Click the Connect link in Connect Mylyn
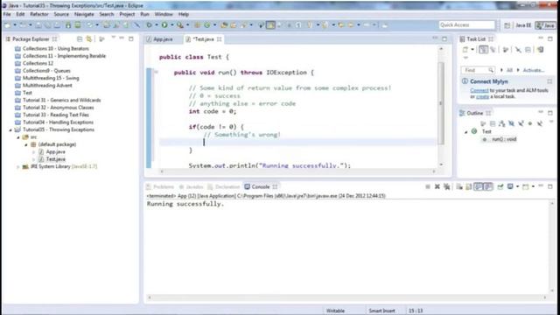 tap(479, 90)
